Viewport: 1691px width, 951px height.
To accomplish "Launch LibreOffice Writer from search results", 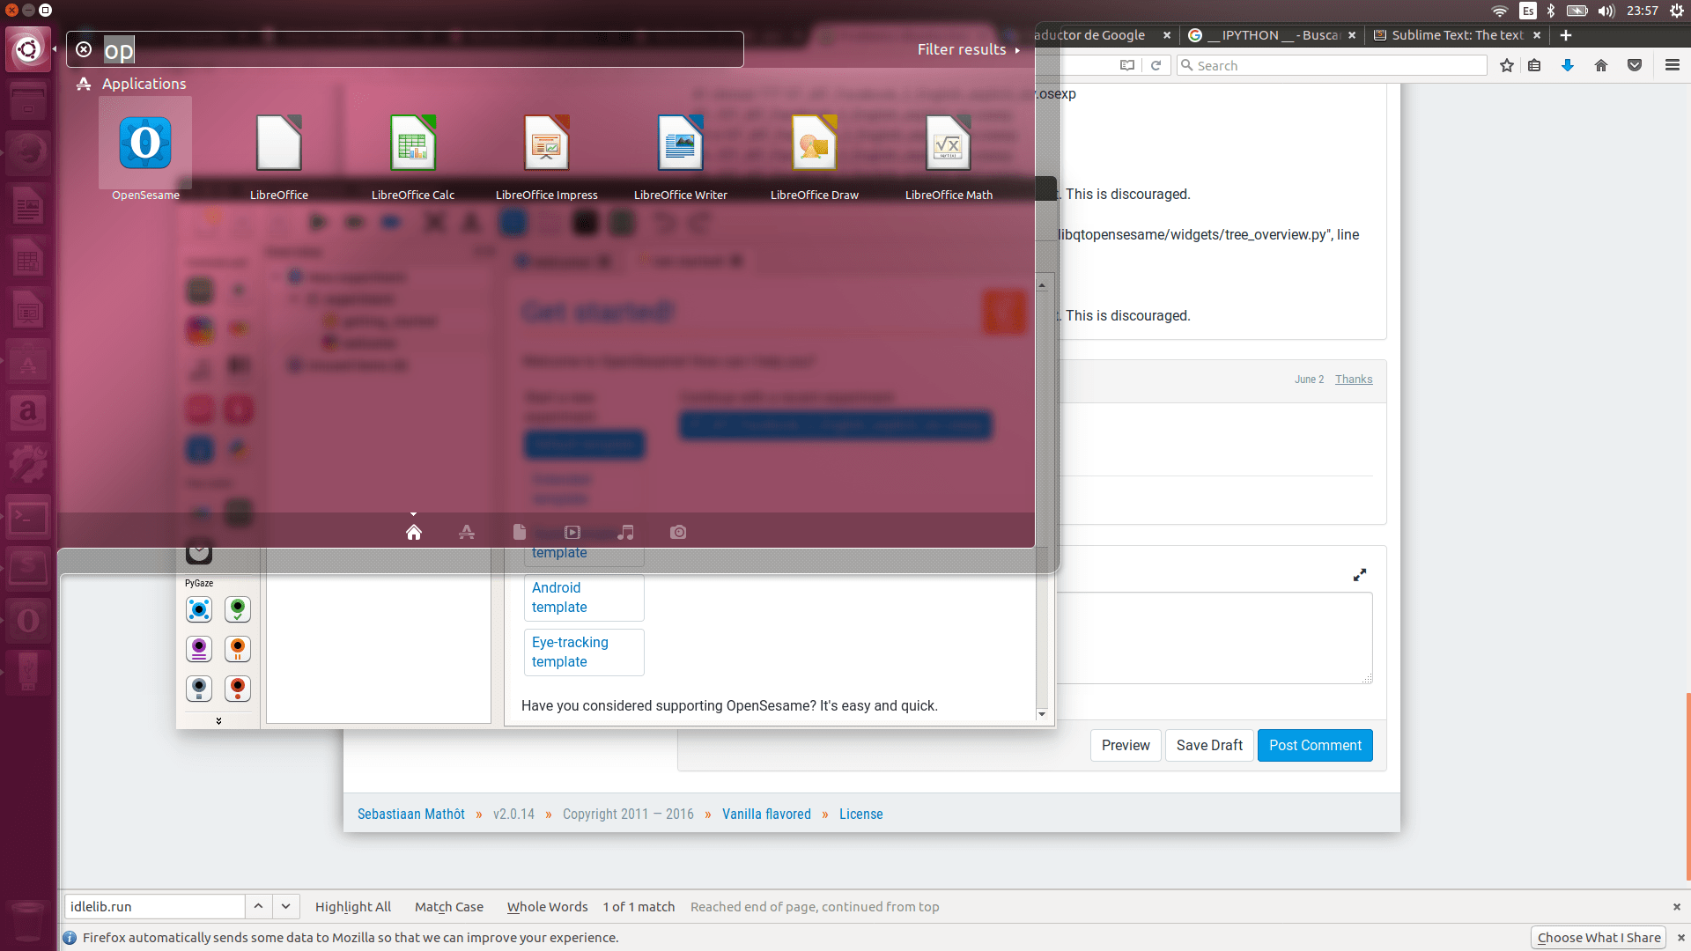I will point(681,144).
